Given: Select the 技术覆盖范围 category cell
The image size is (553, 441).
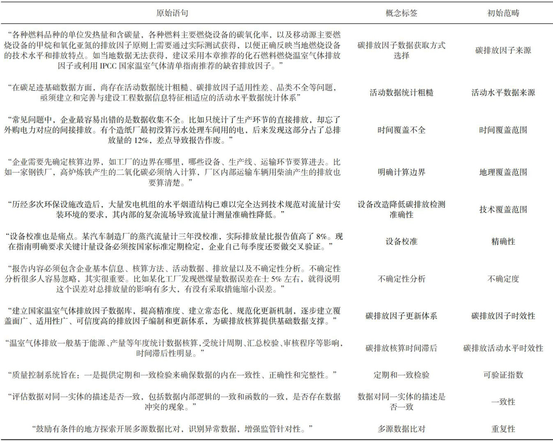Looking at the screenshot, I should (503, 209).
